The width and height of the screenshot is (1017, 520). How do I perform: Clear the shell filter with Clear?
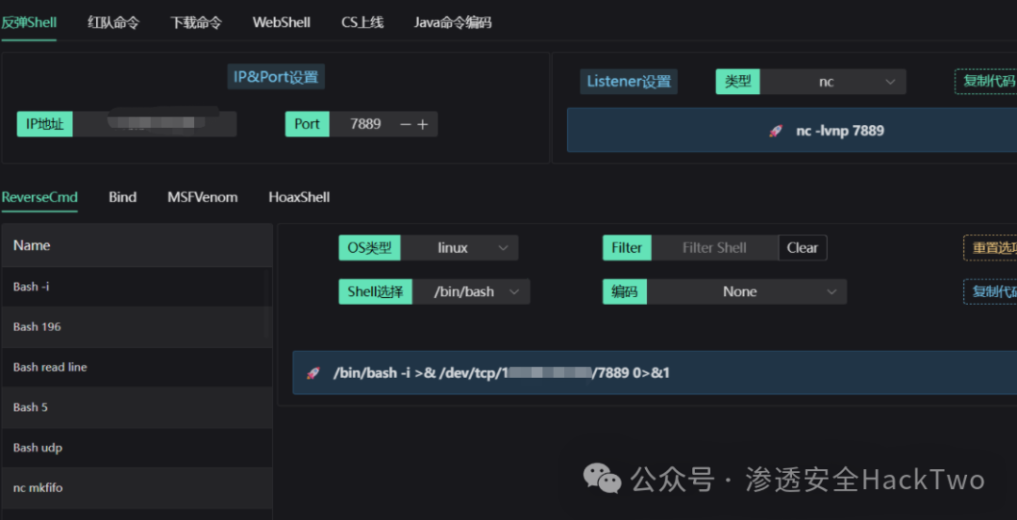(x=802, y=248)
